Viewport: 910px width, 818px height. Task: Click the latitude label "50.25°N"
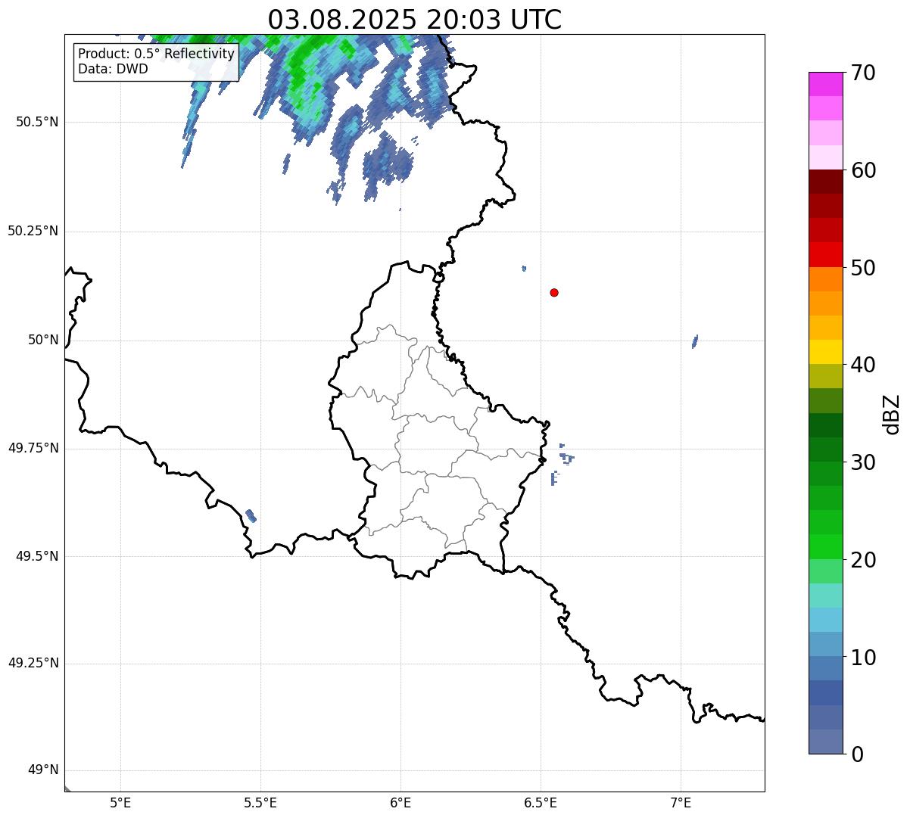point(33,231)
